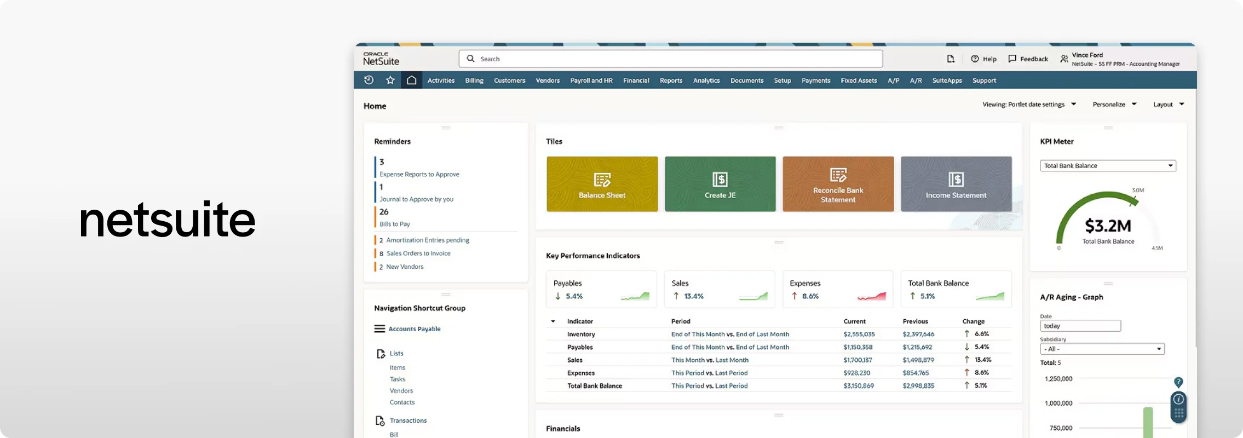Click the magnifier icon in the search bar
The width and height of the screenshot is (1243, 438).
[x=470, y=59]
